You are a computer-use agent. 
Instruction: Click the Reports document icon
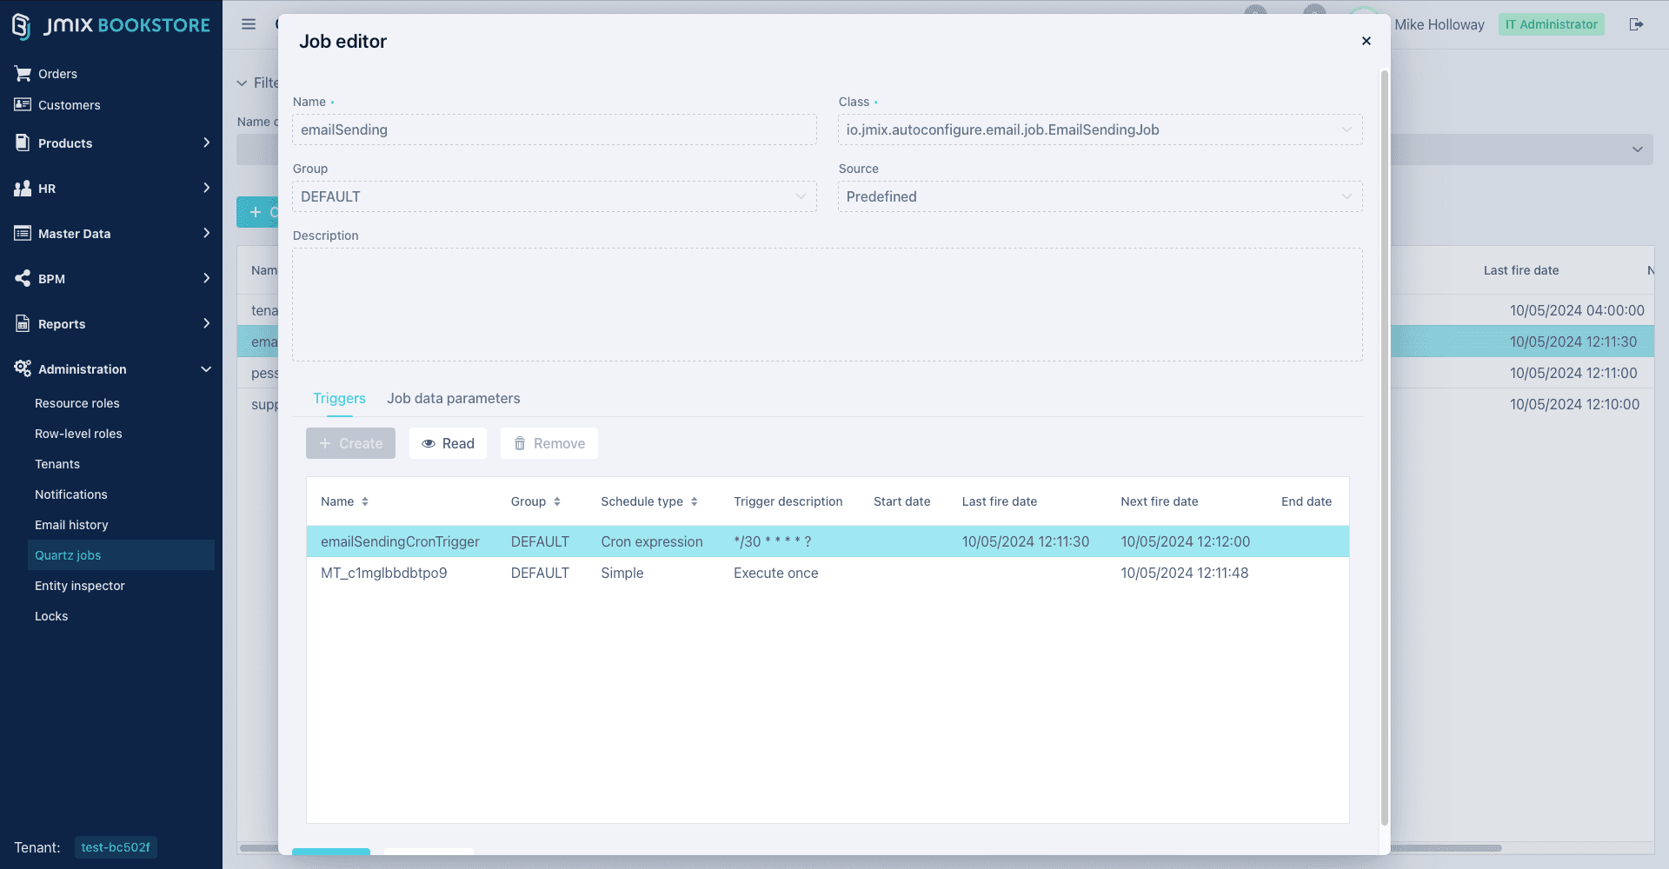pos(23,324)
